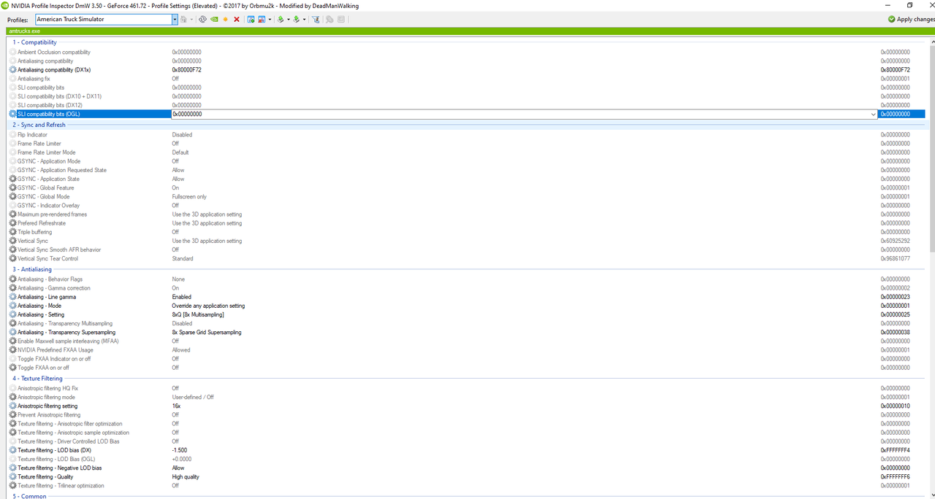The width and height of the screenshot is (935, 499).
Task: Click value 'Override any application setting'
Action: point(209,306)
